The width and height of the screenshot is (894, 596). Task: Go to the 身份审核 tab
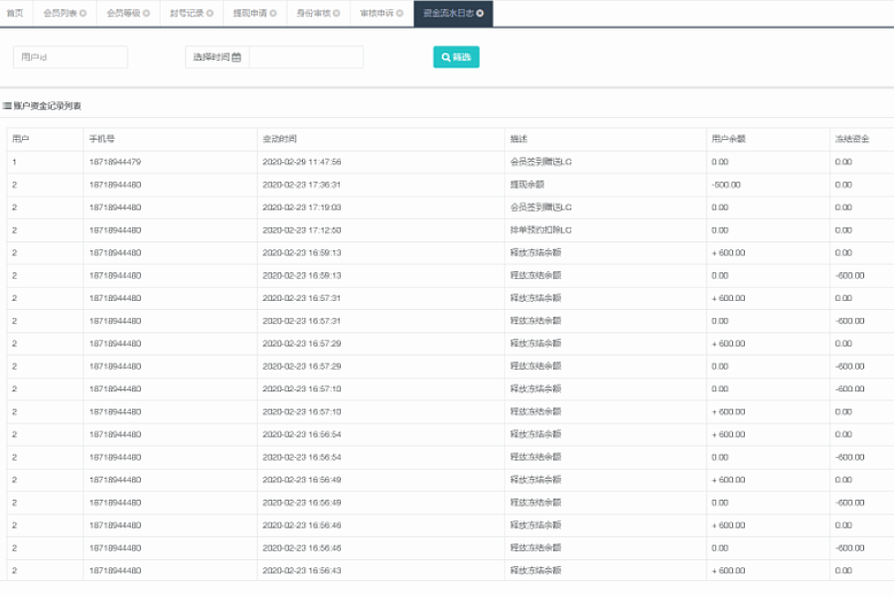313,13
